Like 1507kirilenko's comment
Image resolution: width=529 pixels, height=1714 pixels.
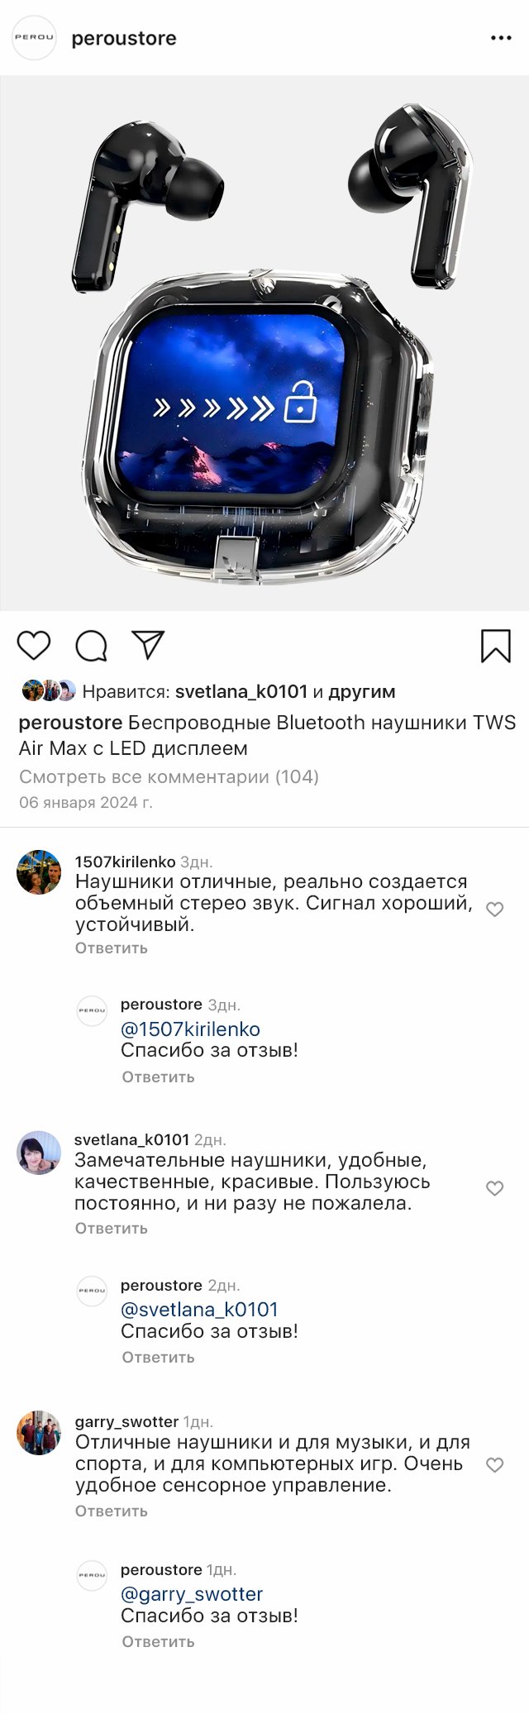[494, 910]
